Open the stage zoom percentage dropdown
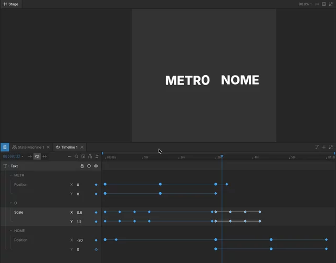The width and height of the screenshot is (336, 263). [305, 4]
